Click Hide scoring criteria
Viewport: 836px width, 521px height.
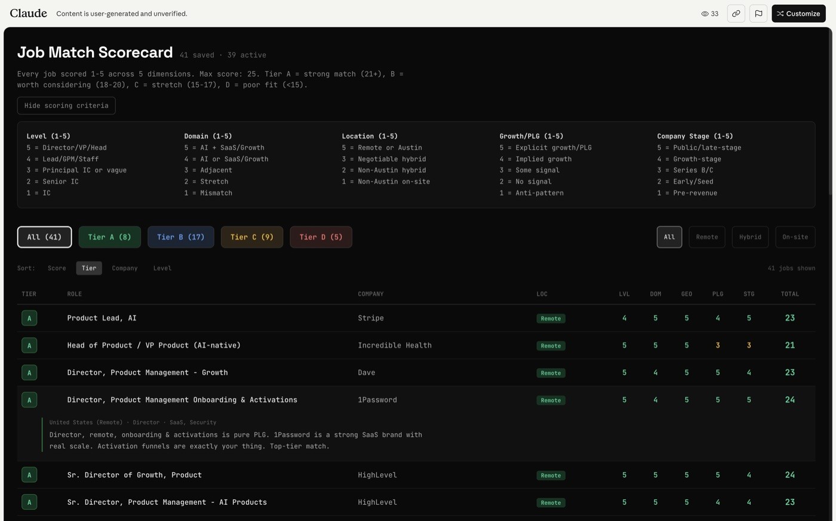point(66,106)
